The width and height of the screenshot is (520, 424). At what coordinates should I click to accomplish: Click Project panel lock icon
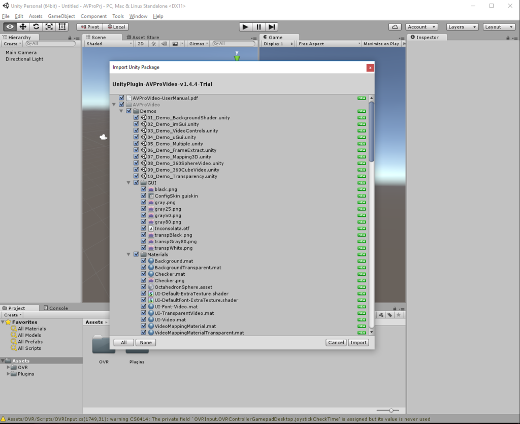[395, 308]
